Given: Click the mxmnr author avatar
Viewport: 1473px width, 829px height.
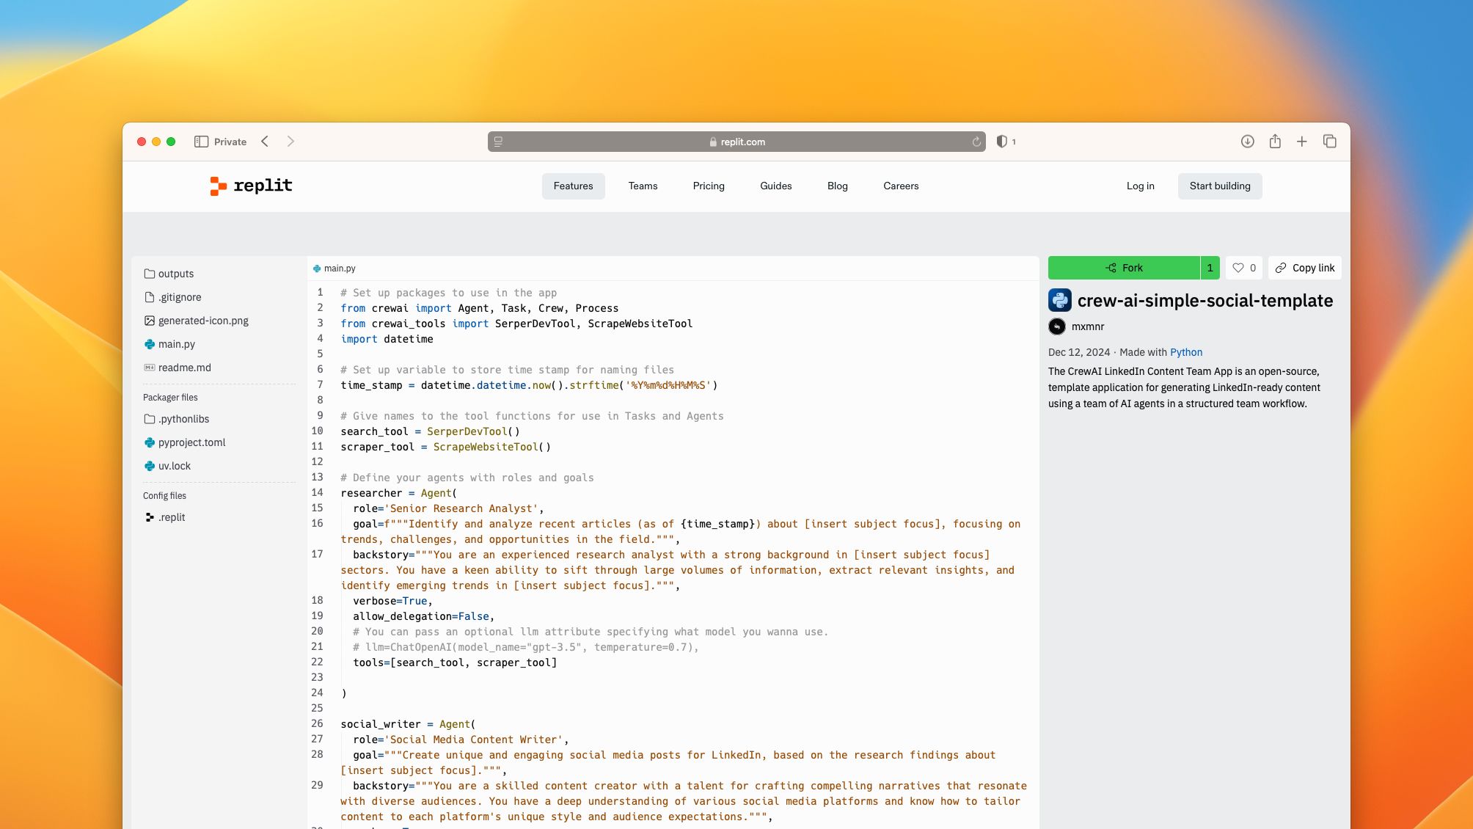Looking at the screenshot, I should 1057,326.
